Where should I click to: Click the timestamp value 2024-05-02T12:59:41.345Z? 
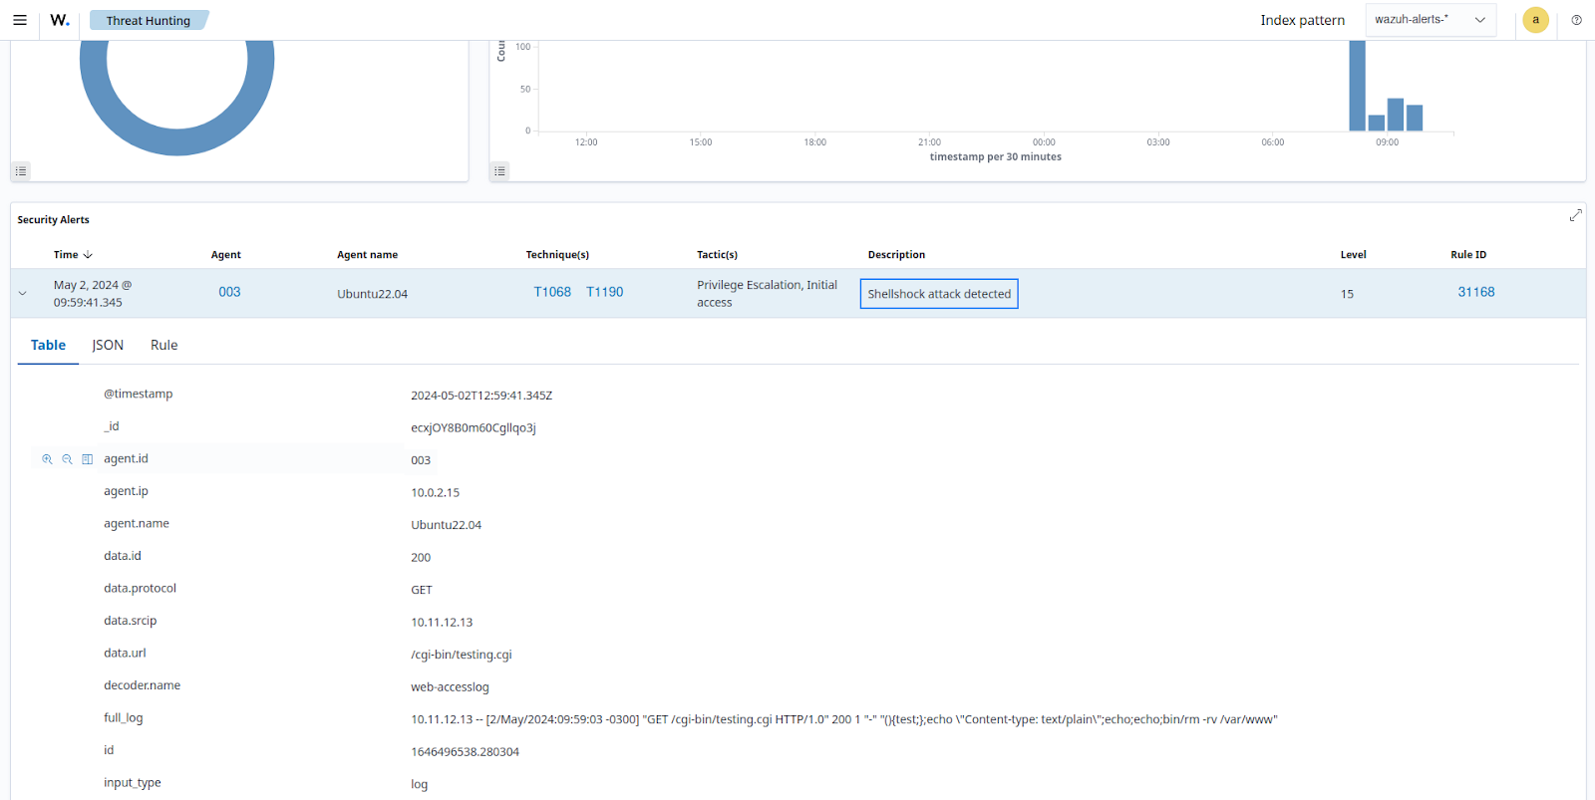click(481, 396)
